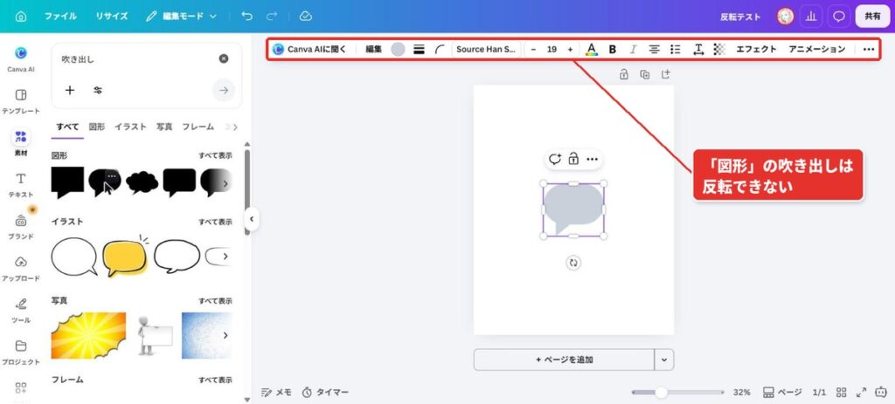Click the plus icon in search box
Viewport: 895px width, 404px height.
click(x=70, y=90)
